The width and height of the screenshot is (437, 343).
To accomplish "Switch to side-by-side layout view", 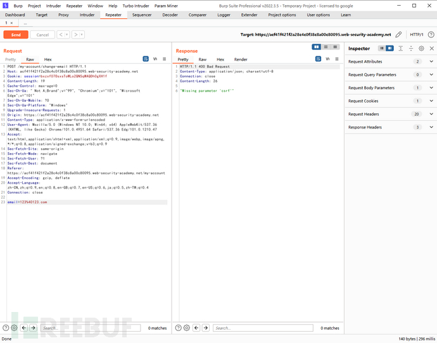I will tap(317, 47).
